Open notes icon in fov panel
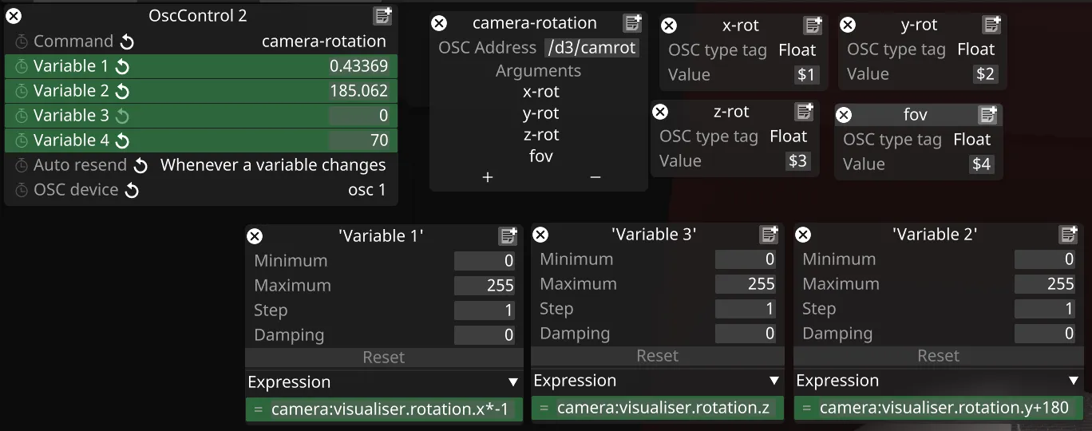 tap(988, 115)
